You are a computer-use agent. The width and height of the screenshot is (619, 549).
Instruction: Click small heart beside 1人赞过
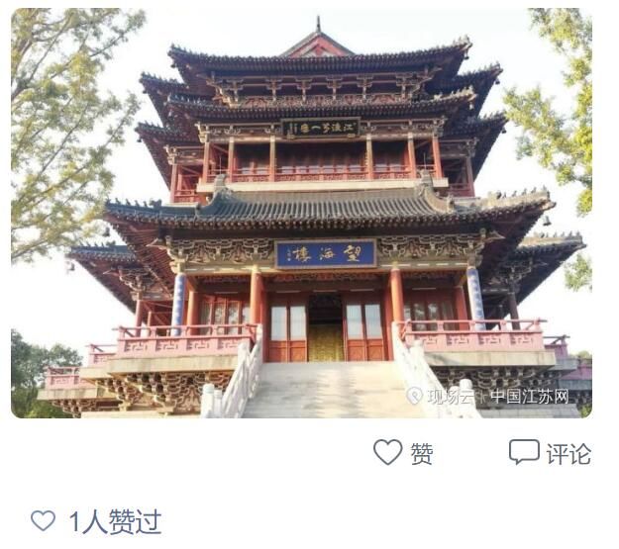(x=43, y=520)
